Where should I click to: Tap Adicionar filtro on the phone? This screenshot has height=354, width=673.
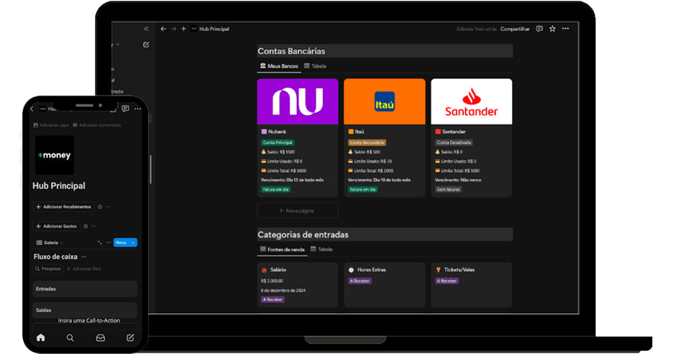tap(84, 269)
